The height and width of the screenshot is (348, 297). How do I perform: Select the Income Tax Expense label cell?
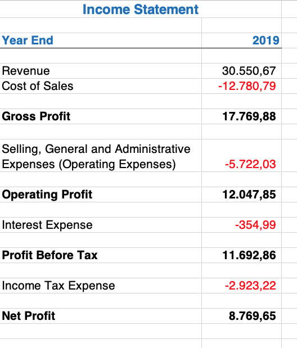pos(101,286)
